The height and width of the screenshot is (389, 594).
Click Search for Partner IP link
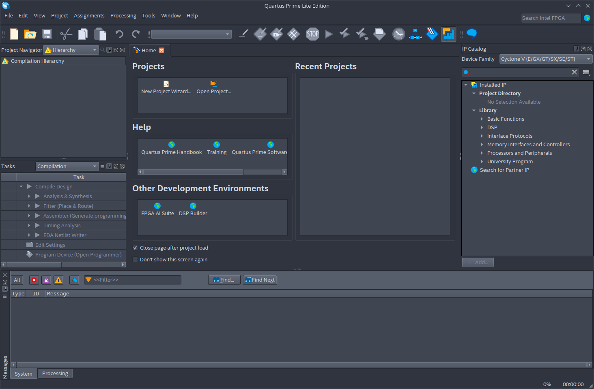[504, 170]
